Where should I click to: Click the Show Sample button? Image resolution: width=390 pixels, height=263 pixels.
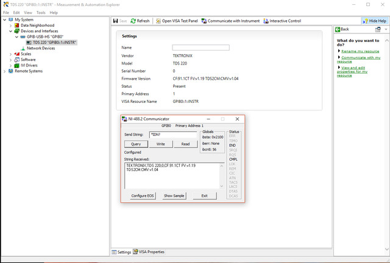174,195
